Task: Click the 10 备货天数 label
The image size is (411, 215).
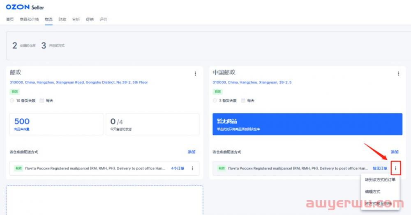Action: coord(25,101)
